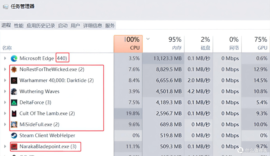The height and width of the screenshot is (156, 270).
Task: Select the Cult Of The Lamb.exe (2) name
Action: click(x=47, y=113)
